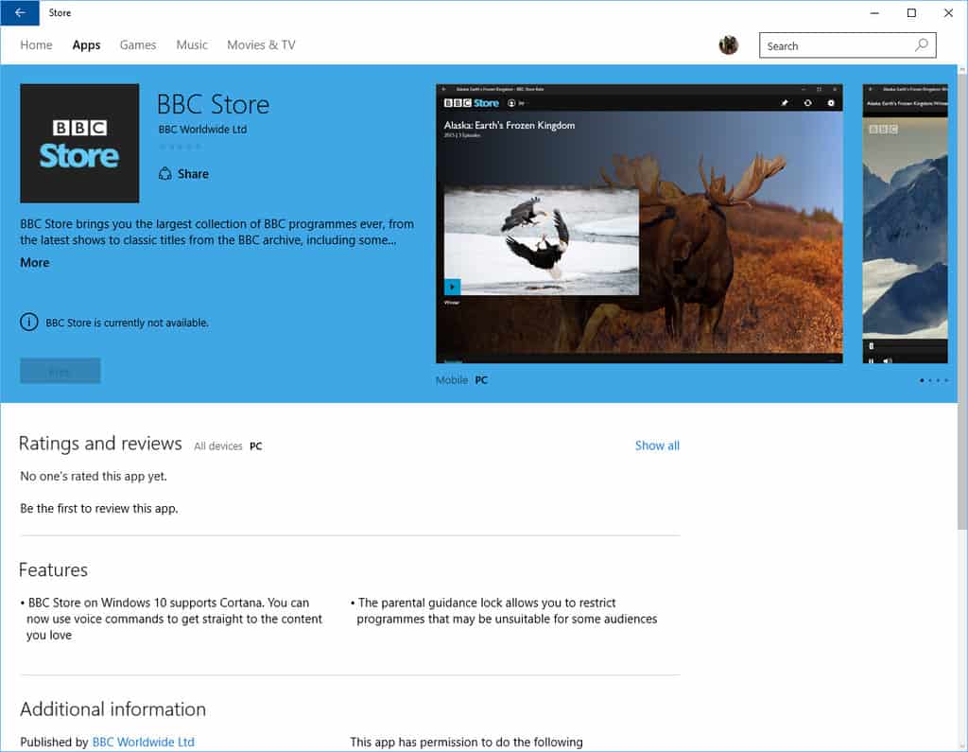Filter reviews by PC
The height and width of the screenshot is (752, 968).
coord(255,446)
